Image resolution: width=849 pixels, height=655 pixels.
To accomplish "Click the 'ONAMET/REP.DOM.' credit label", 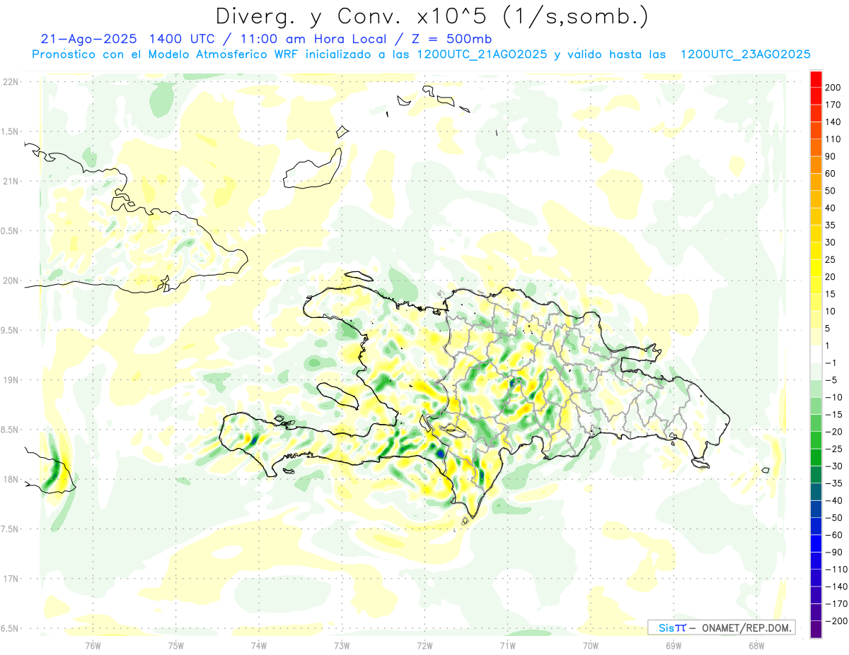I will (746, 627).
